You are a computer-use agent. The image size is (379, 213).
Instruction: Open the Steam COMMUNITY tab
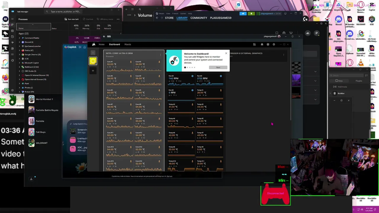(x=199, y=18)
